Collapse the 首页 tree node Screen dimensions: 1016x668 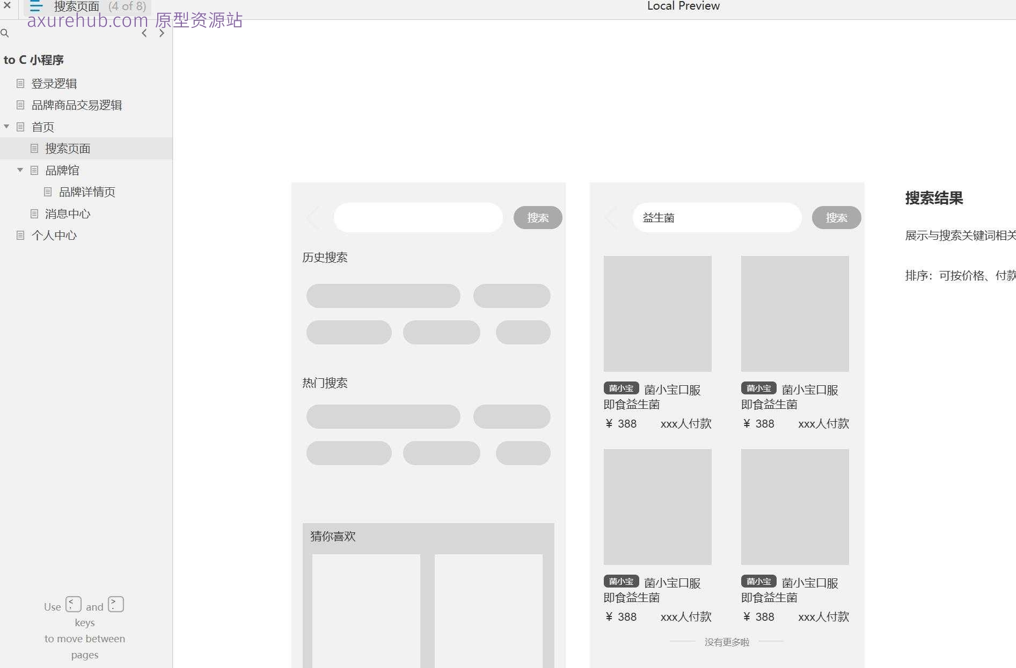pyautogui.click(x=6, y=127)
